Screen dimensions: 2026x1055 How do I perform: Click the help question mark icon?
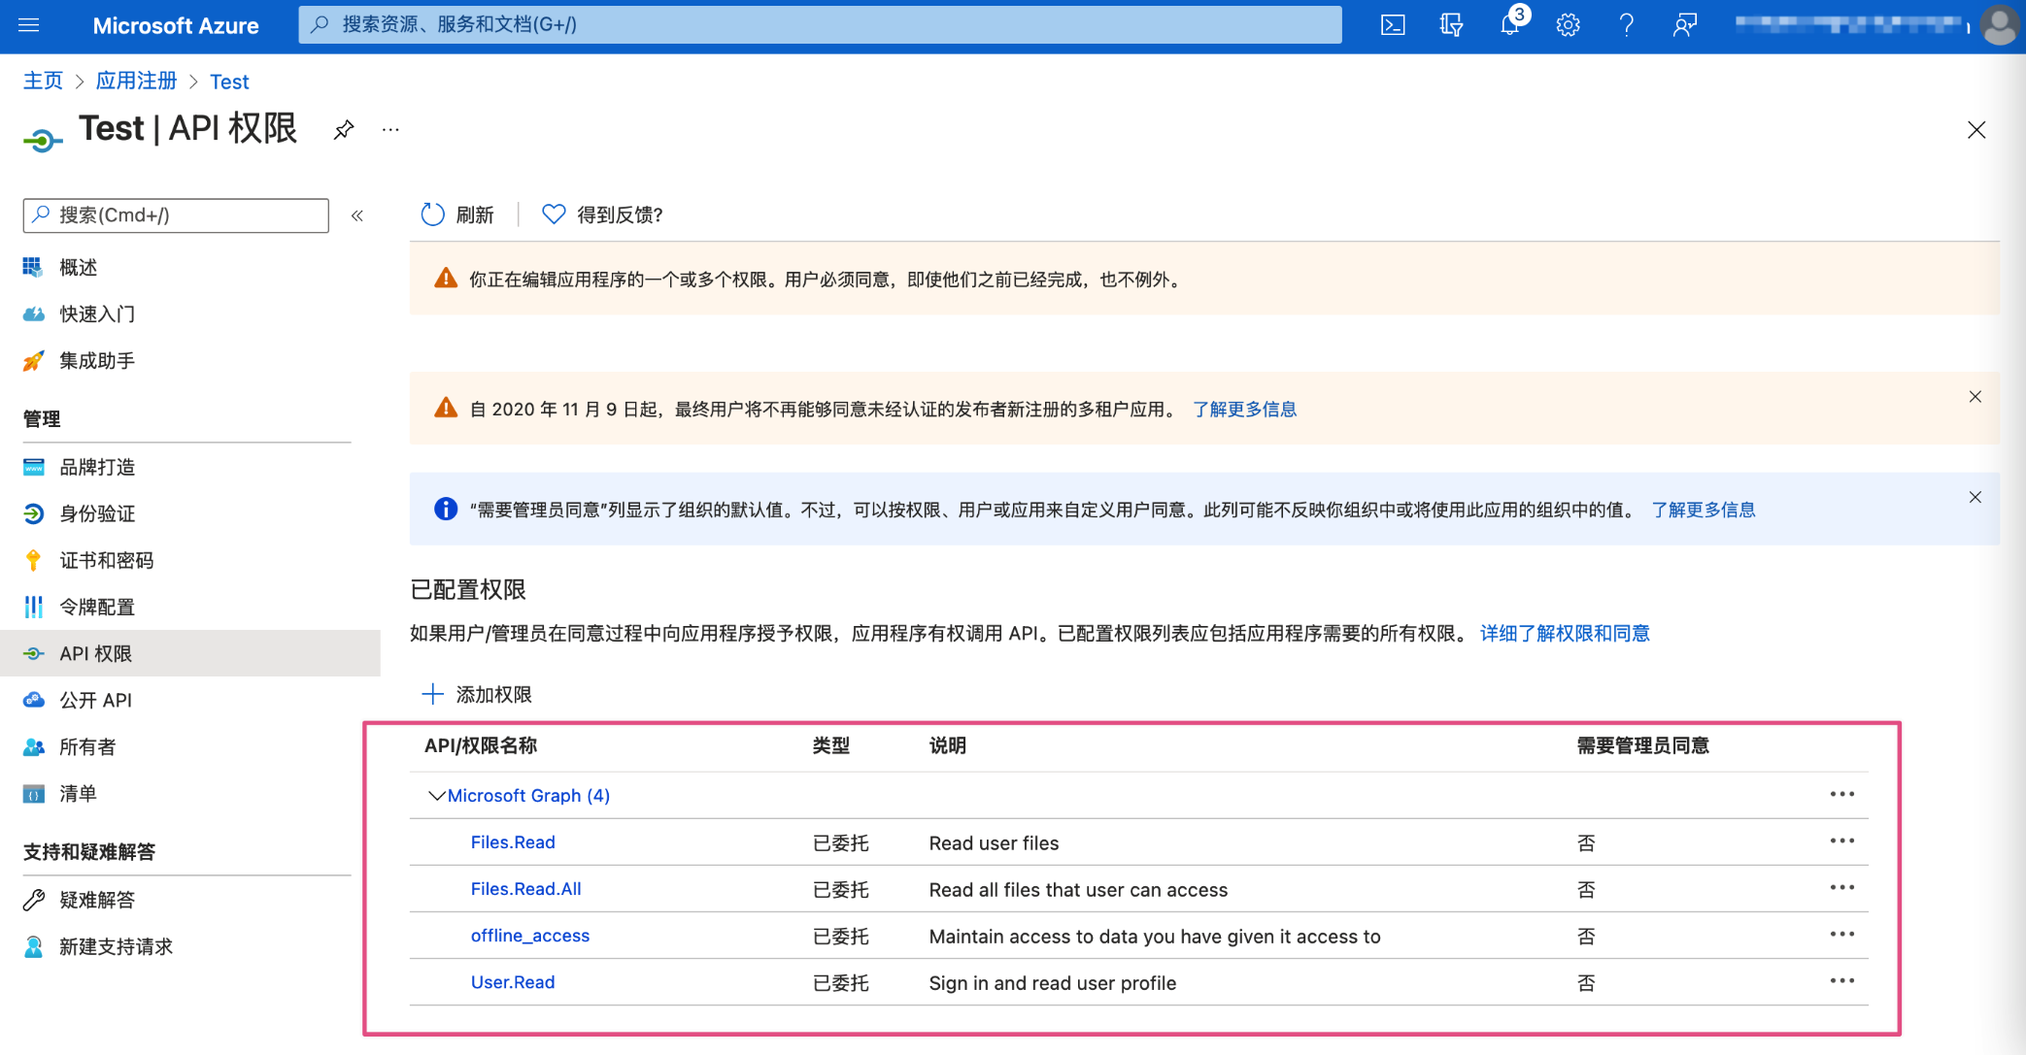pyautogui.click(x=1626, y=25)
